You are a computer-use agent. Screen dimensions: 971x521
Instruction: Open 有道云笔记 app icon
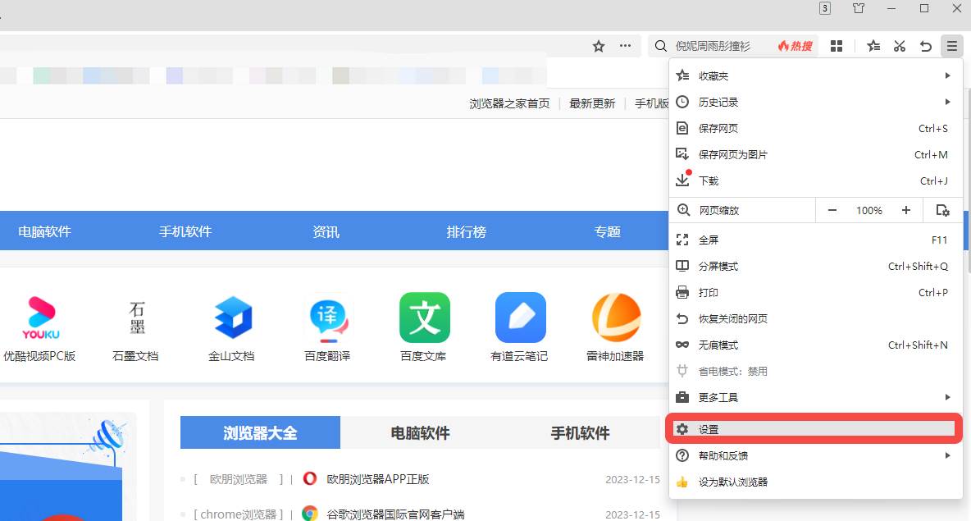pyautogui.click(x=520, y=318)
